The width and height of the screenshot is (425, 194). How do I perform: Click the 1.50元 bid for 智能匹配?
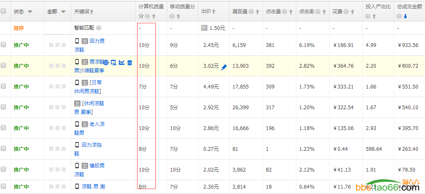point(217,28)
